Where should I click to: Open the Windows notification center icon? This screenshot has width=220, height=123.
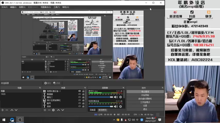point(160,120)
